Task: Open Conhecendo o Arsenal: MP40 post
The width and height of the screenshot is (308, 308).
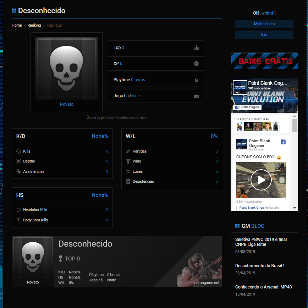Action: [263, 287]
